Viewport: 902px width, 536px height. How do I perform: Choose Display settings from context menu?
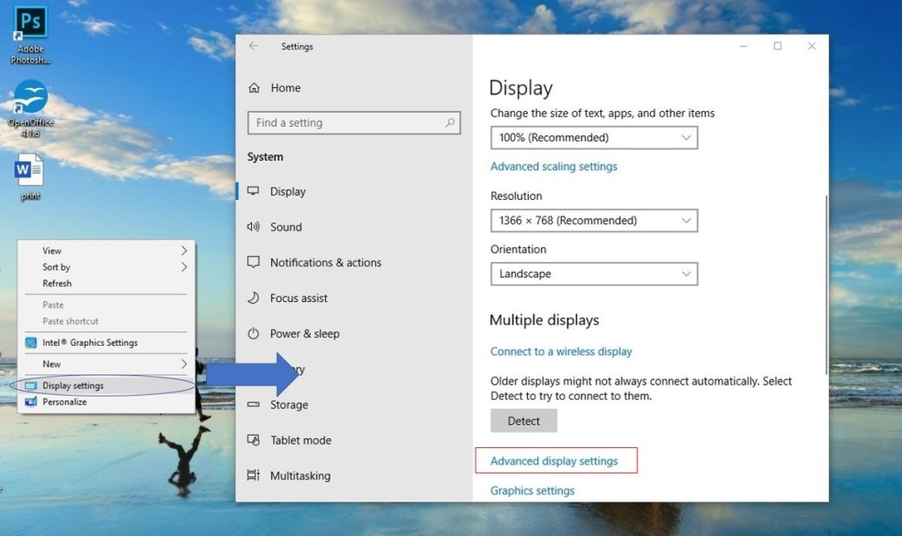[x=72, y=385]
